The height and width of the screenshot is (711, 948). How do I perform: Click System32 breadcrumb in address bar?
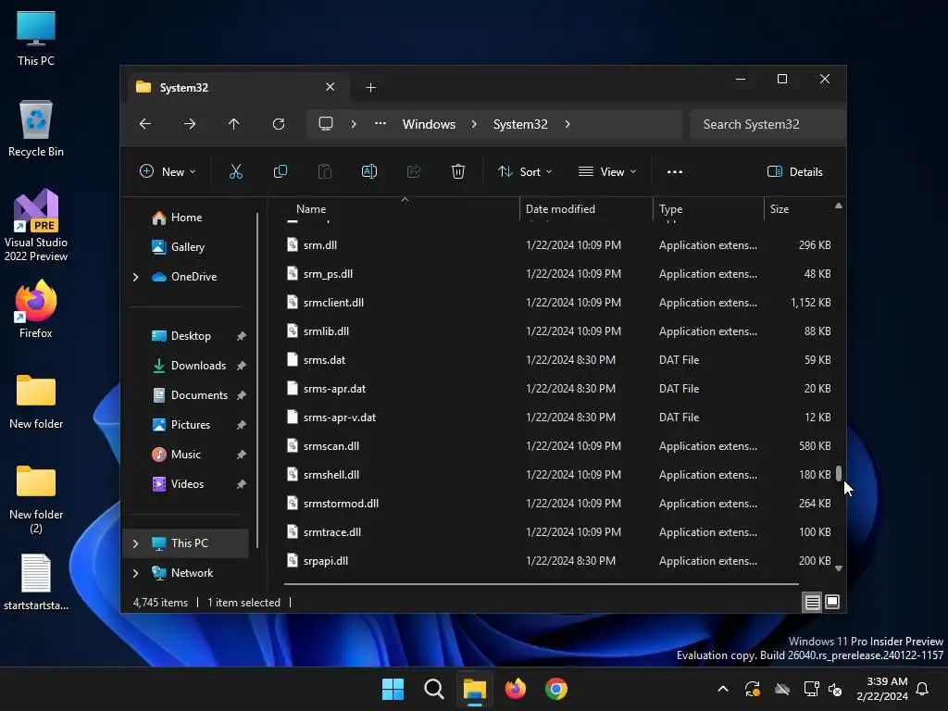pos(520,124)
